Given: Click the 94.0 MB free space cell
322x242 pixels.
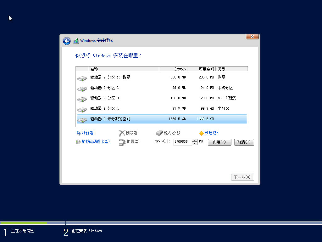Looking at the screenshot, I should pyautogui.click(x=208, y=88).
